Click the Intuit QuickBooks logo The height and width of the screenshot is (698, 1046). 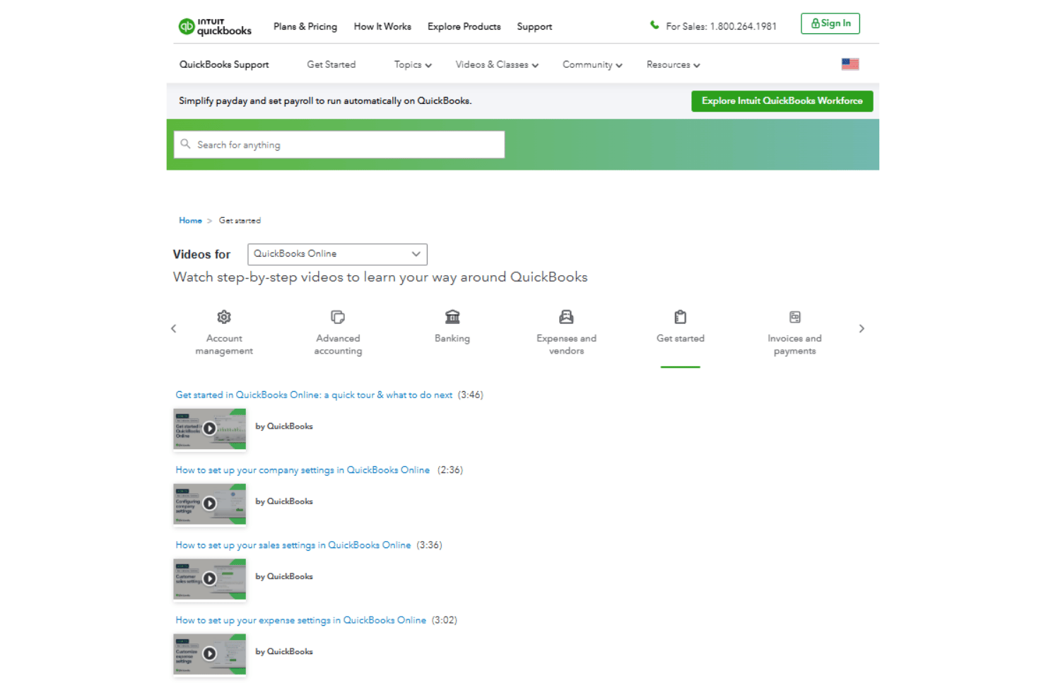click(215, 27)
